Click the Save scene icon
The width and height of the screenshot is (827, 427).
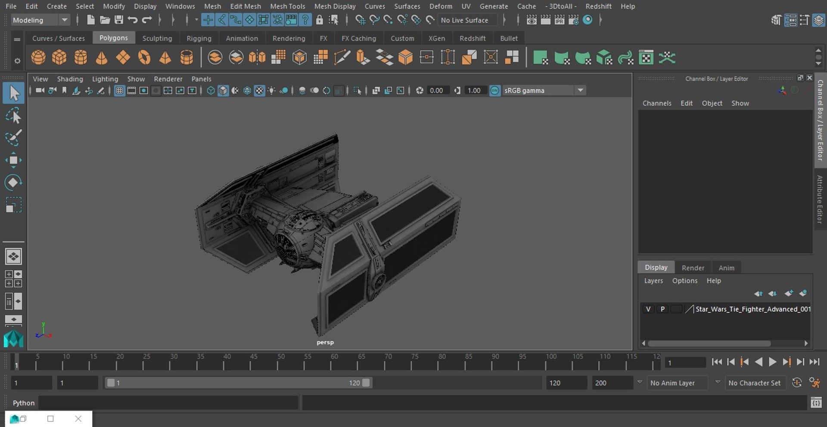pyautogui.click(x=118, y=20)
